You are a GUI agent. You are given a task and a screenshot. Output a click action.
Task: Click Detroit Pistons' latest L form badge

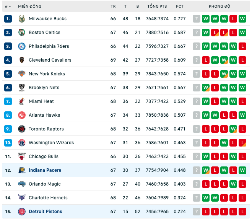coord(242,212)
